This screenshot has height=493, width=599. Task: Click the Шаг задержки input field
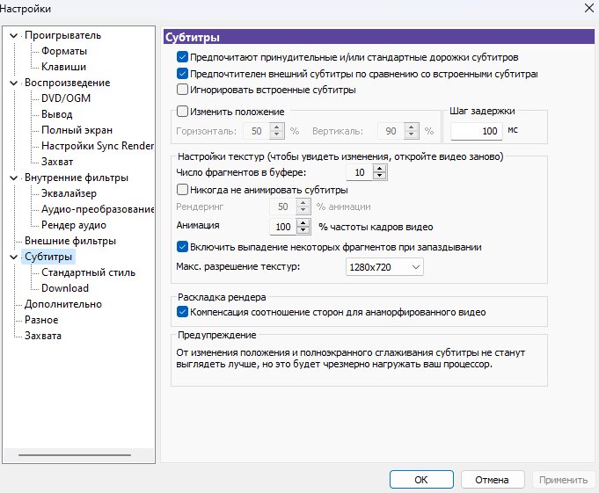point(476,131)
